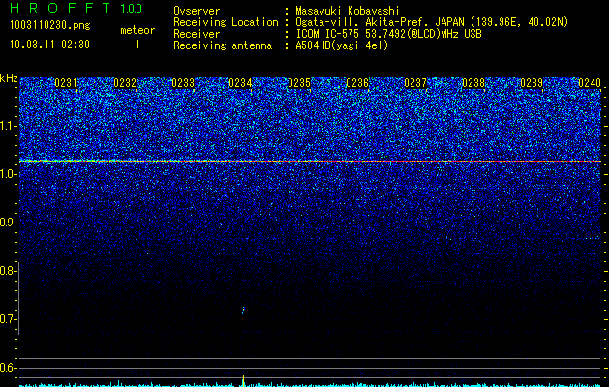Viewport: 609px width, 387px height.
Task: Click the 0.9 frequency axis label
Action: [x=8, y=223]
